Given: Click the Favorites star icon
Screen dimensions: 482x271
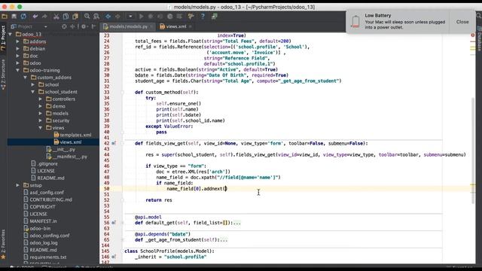Looking at the screenshot, I should [3, 257].
